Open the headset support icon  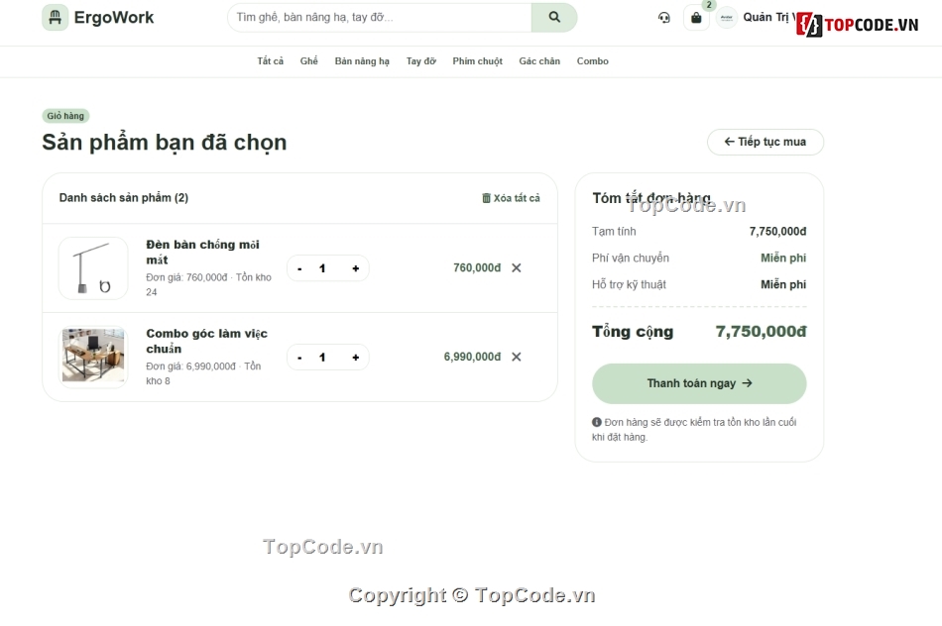pyautogui.click(x=663, y=18)
